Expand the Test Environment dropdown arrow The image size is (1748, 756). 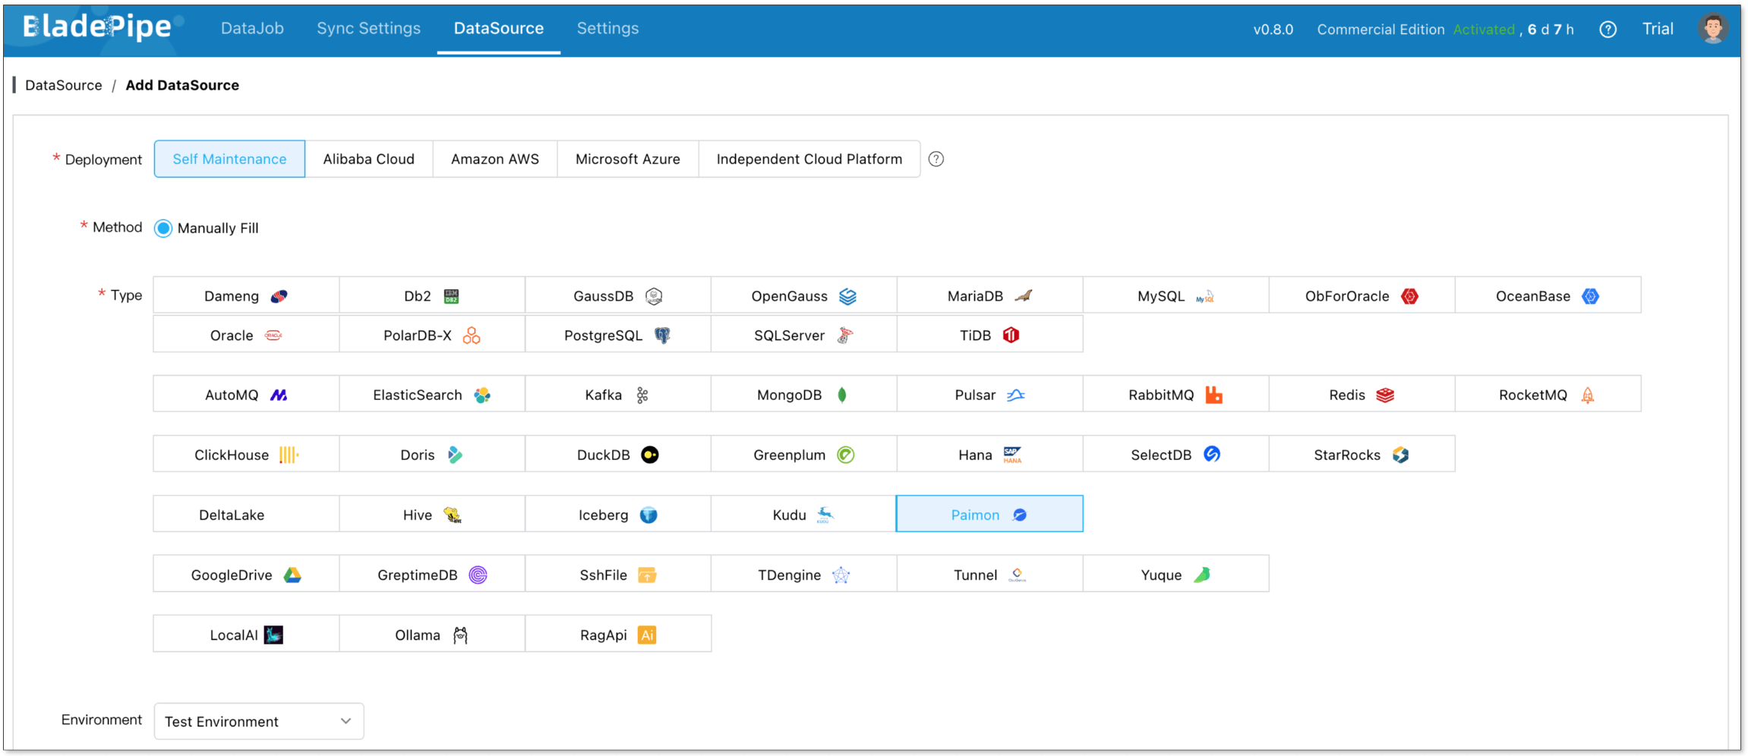345,721
